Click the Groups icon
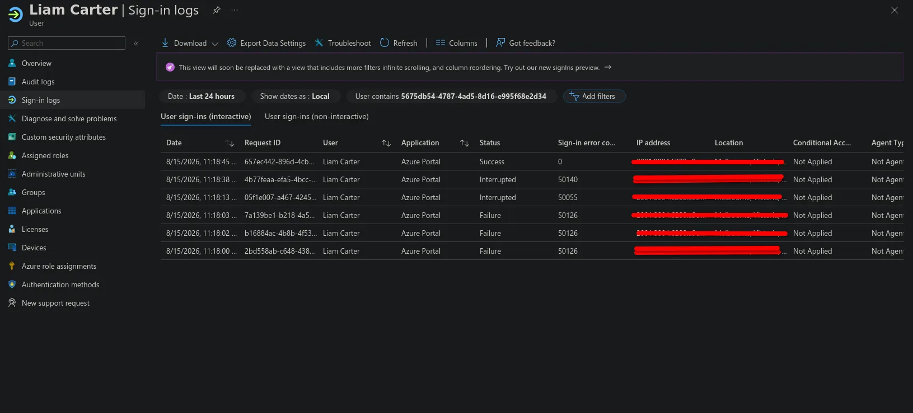The width and height of the screenshot is (913, 413). tap(12, 192)
